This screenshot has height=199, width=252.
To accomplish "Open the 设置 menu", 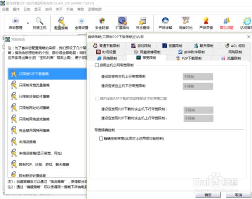I will pos(6,9).
